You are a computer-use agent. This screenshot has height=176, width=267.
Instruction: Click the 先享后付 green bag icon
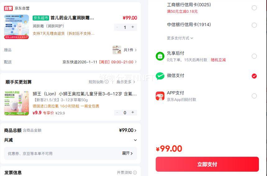click(160, 56)
